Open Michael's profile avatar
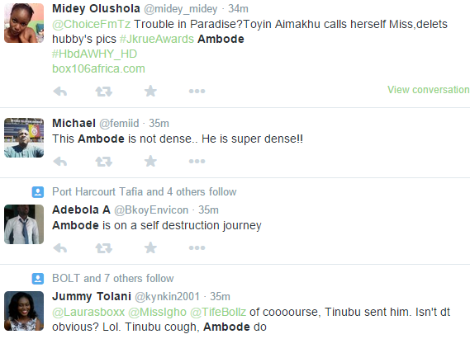The width and height of the screenshot is (470, 339). [24, 138]
